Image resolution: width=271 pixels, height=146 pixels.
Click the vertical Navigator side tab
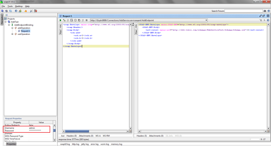[x=2, y=19]
